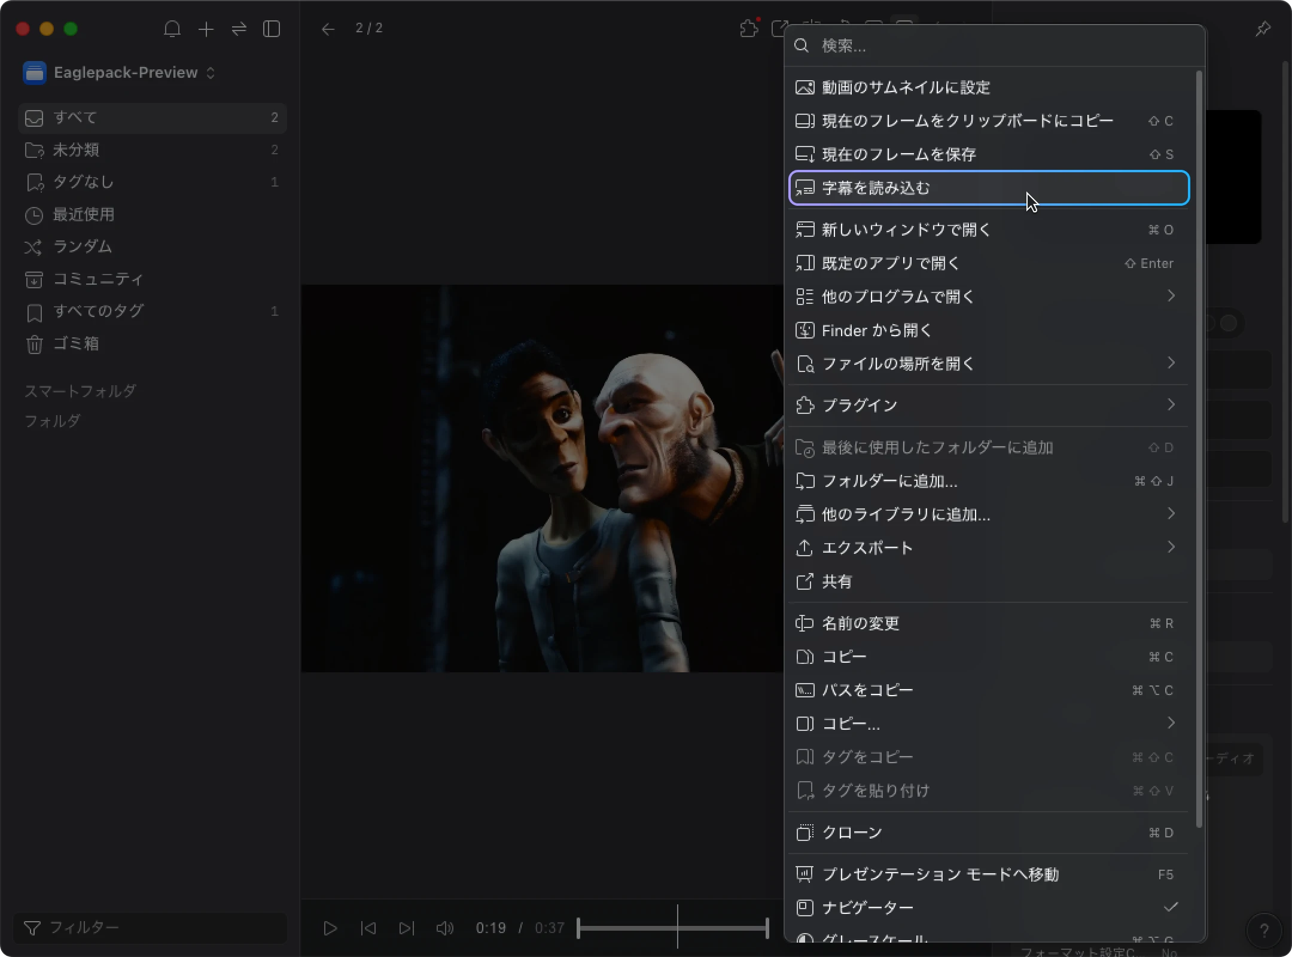Screen dimensions: 1292x957
Task: Choose パスをコピー
Action: pos(989,690)
